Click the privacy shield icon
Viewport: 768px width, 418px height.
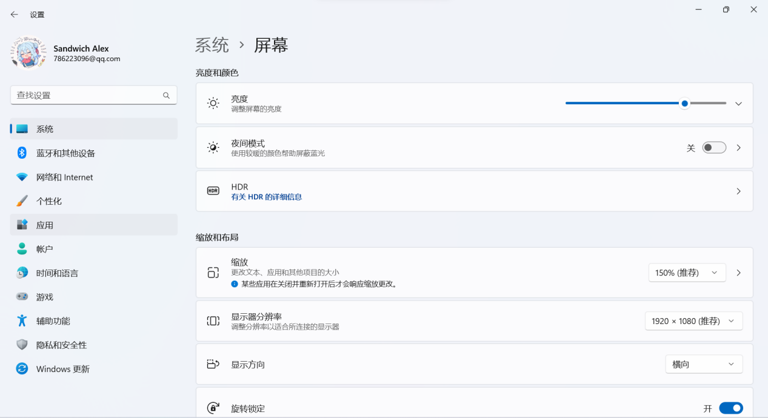tap(22, 345)
